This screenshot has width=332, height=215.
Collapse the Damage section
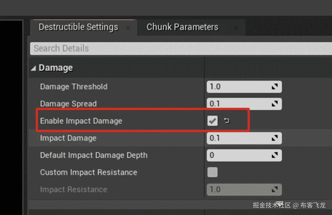click(33, 68)
